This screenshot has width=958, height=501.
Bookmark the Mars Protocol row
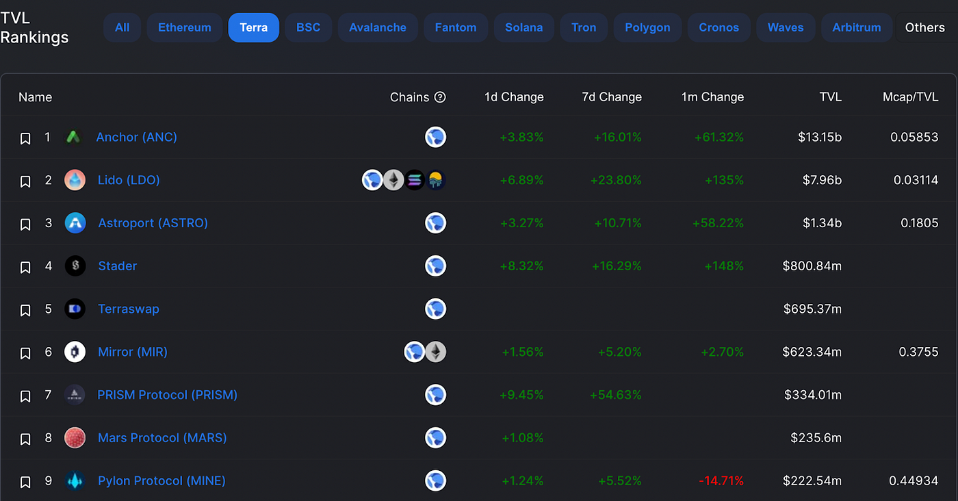coord(25,439)
